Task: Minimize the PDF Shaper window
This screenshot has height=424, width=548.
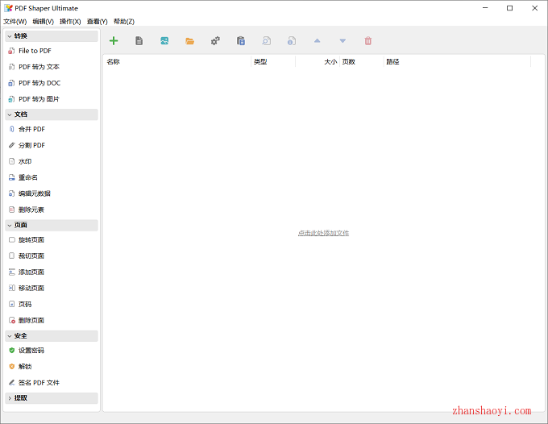Action: point(485,8)
